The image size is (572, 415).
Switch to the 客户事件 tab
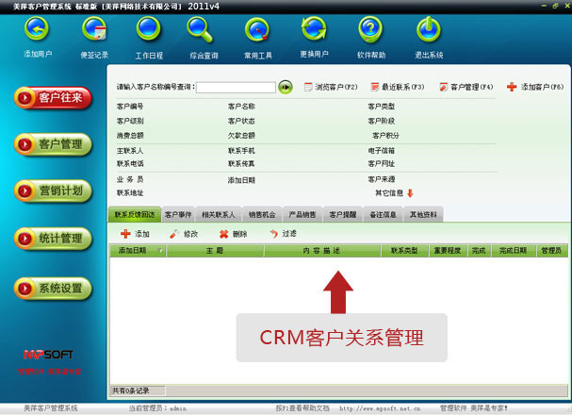178,215
